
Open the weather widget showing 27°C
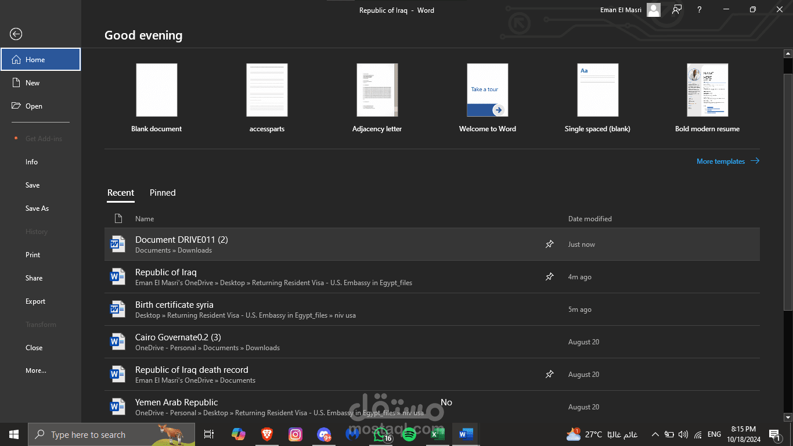pos(601,434)
